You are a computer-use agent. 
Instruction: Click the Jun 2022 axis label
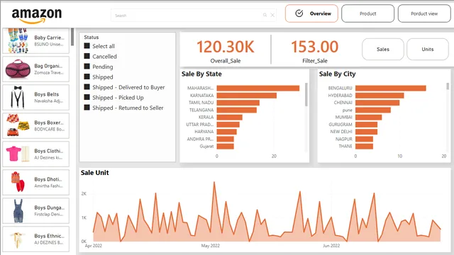pos(331,246)
